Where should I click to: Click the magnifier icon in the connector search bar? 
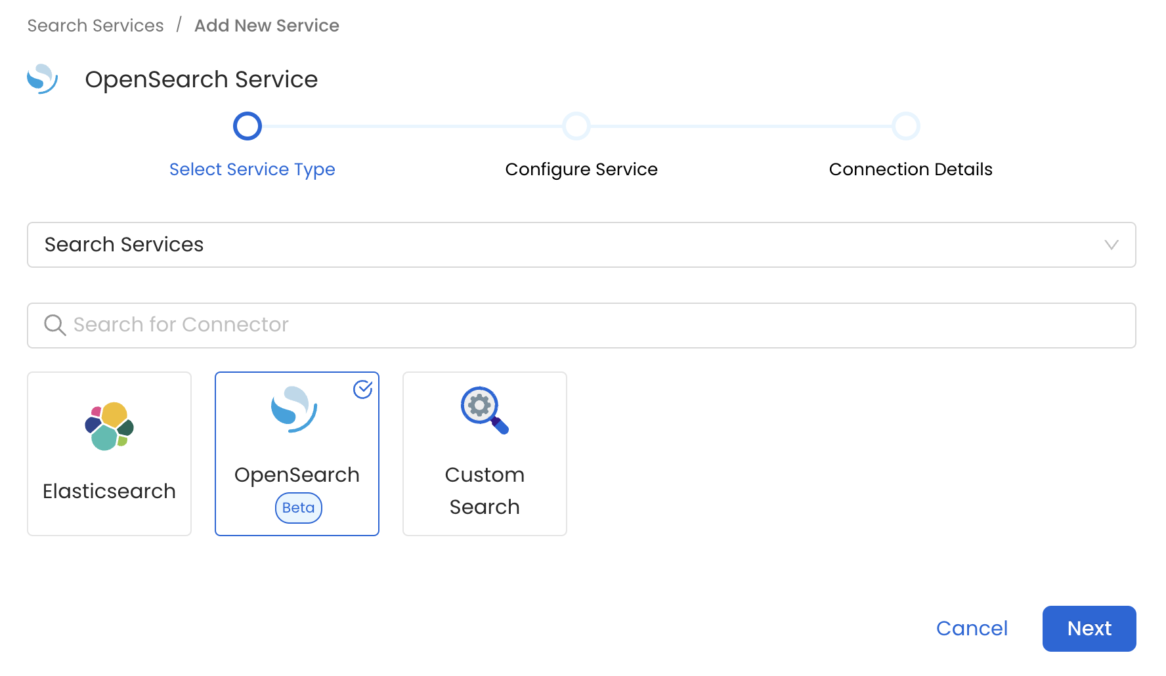(55, 325)
